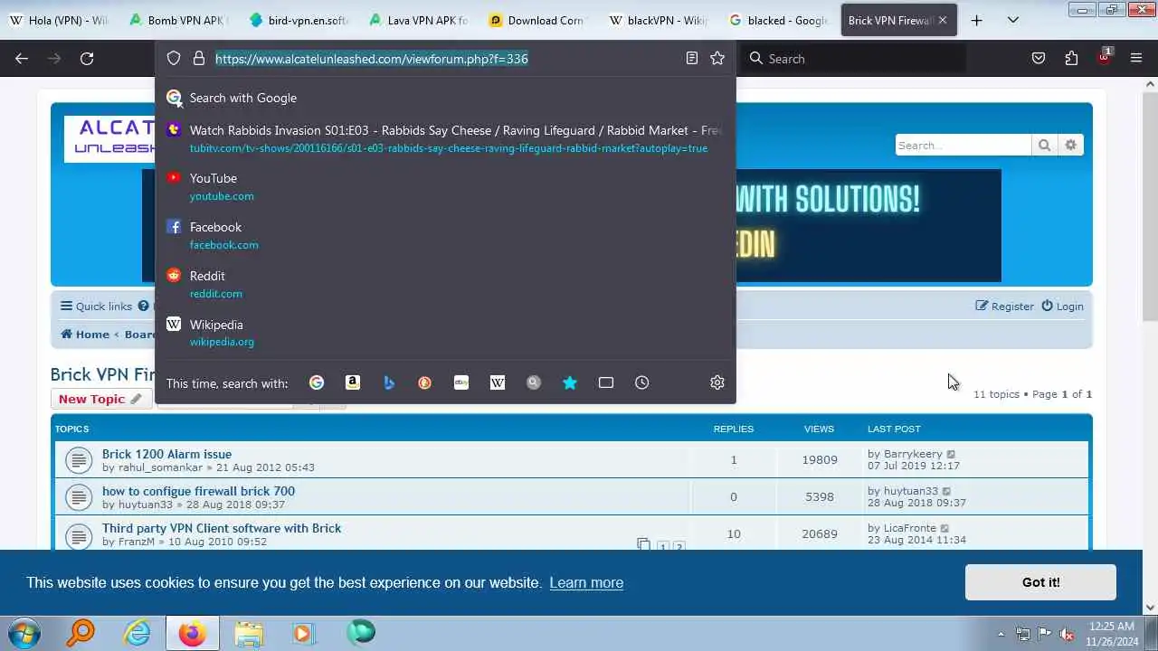
Task: Open Quick links dropdown menu
Action: (x=96, y=307)
